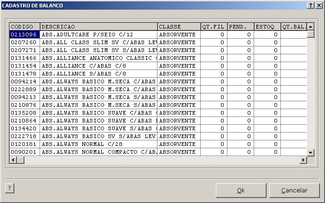Select code cell 0094214
The image size is (325, 203).
[x=25, y=81]
